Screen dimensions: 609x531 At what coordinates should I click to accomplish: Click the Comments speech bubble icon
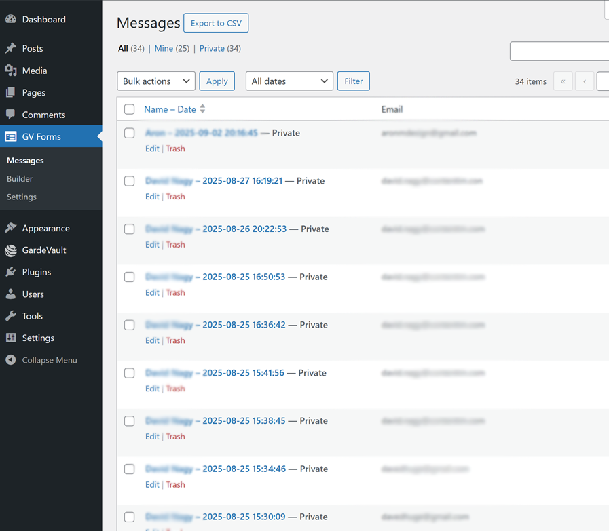point(11,115)
